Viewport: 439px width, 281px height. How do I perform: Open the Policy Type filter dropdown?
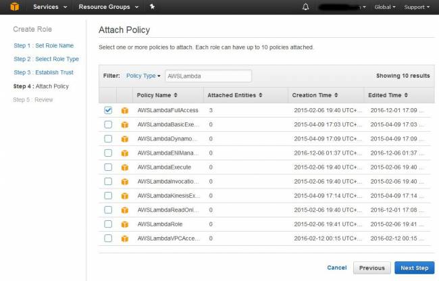143,76
